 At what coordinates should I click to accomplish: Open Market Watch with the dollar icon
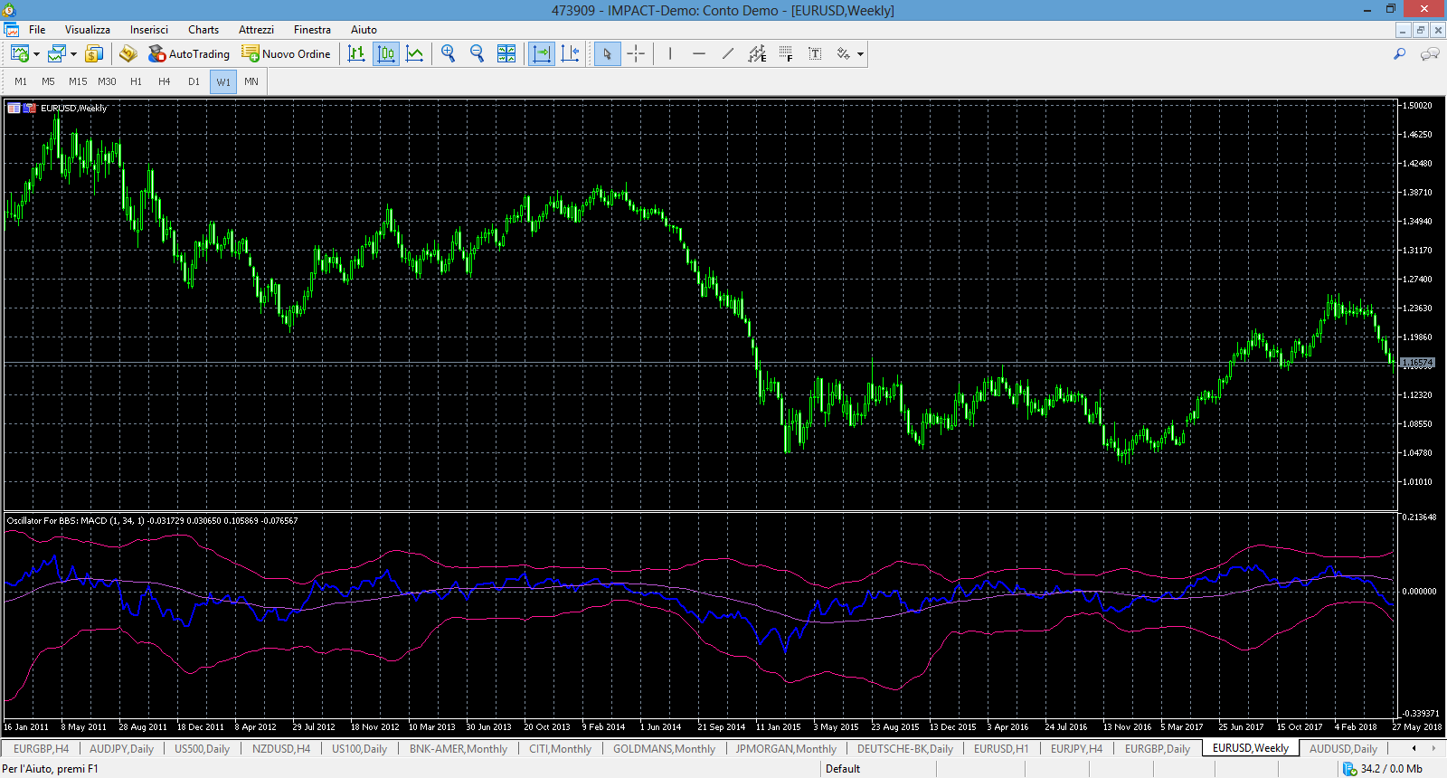pos(94,54)
